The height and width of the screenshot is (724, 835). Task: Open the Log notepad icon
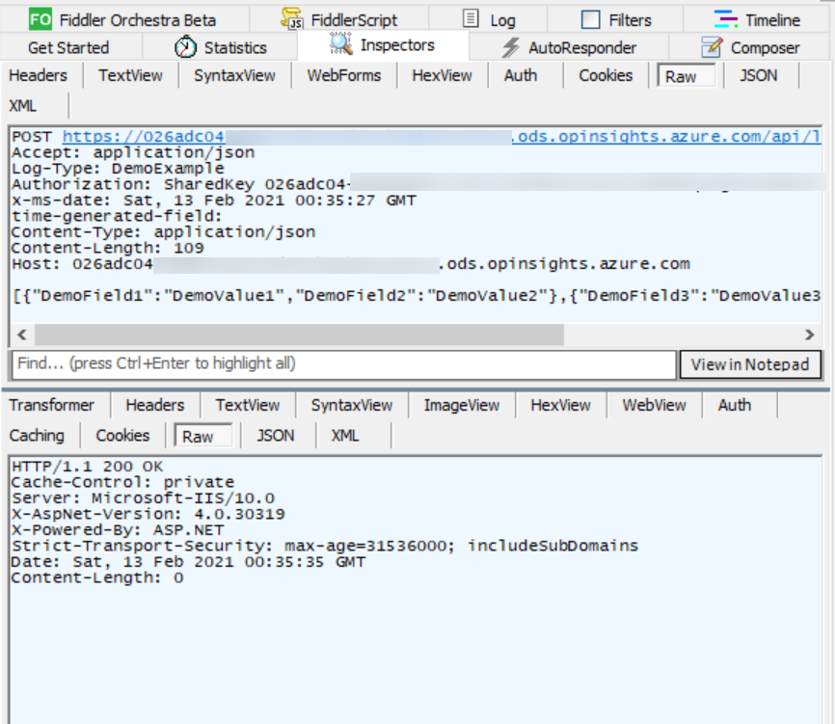coord(470,18)
